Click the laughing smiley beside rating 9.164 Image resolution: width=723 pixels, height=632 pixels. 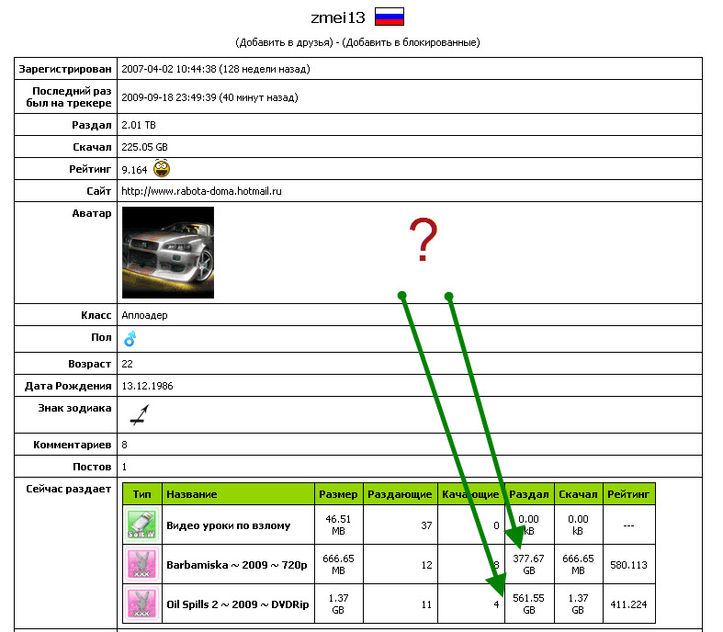tap(162, 168)
